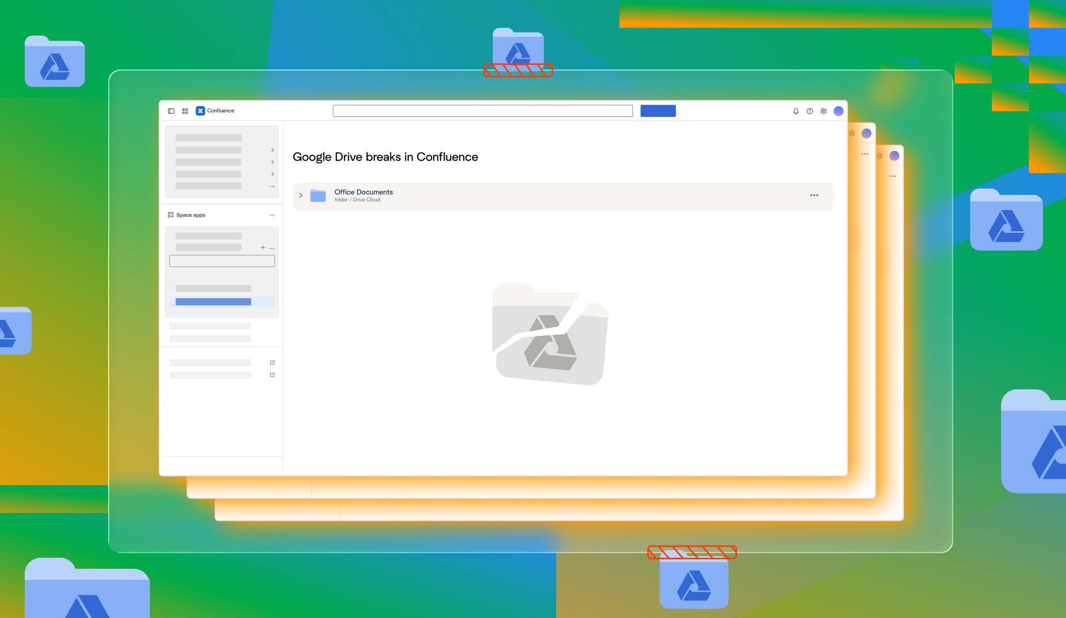
Task: Expand the second sidebar navigation chevron
Action: point(272,162)
